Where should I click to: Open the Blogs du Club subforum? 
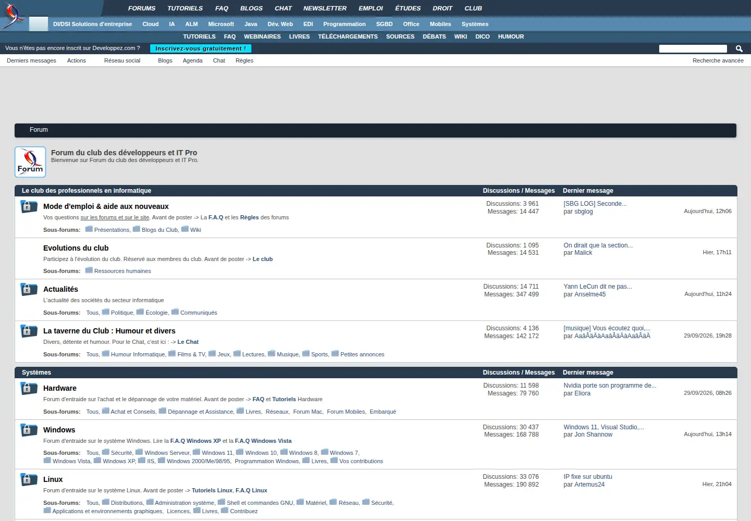pos(160,230)
